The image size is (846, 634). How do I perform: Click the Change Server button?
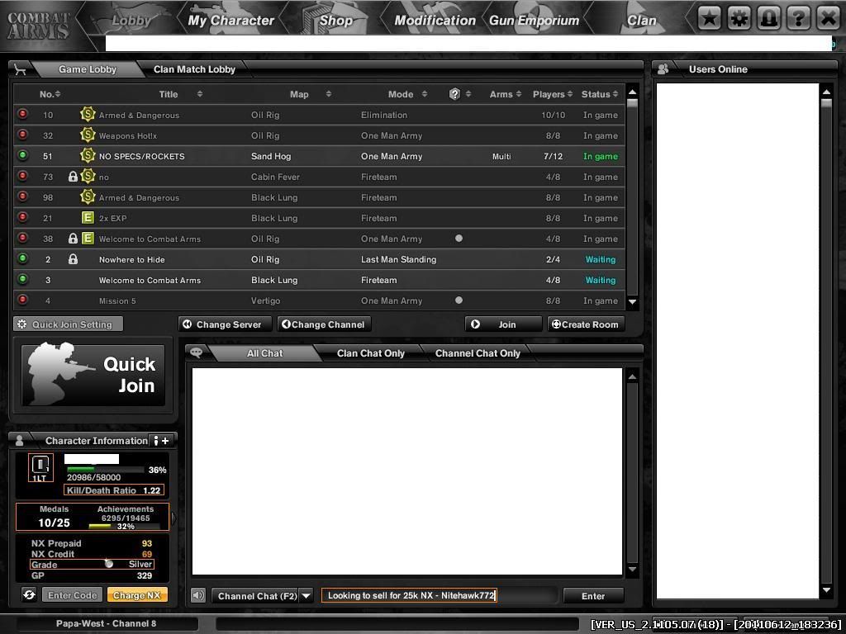226,324
